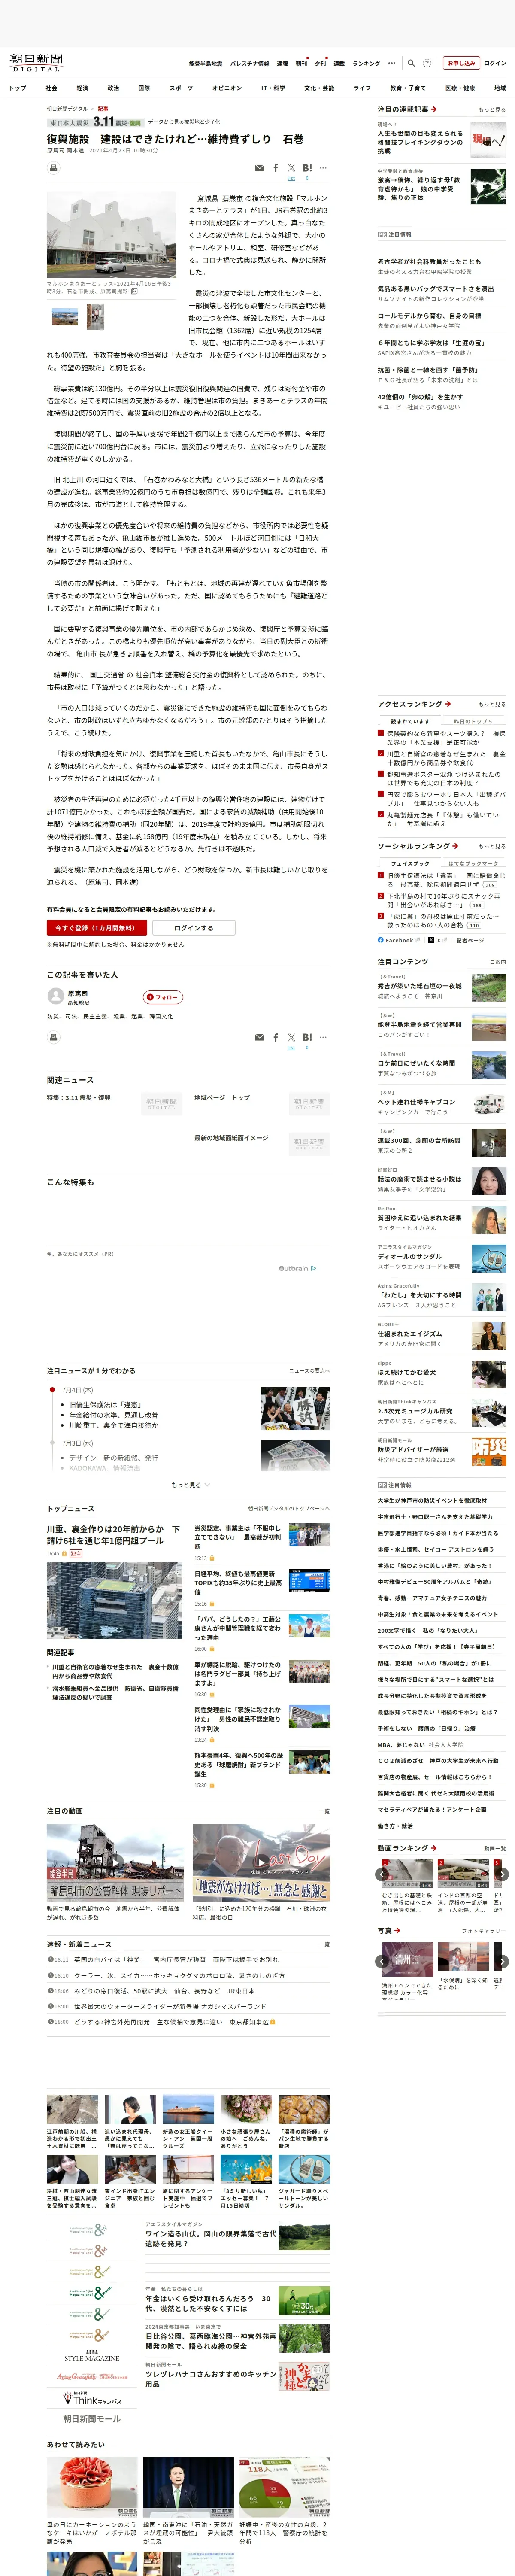Select はてなブックマーク social ranking tab
Viewport: 515px width, 2576px height.
coord(472,863)
